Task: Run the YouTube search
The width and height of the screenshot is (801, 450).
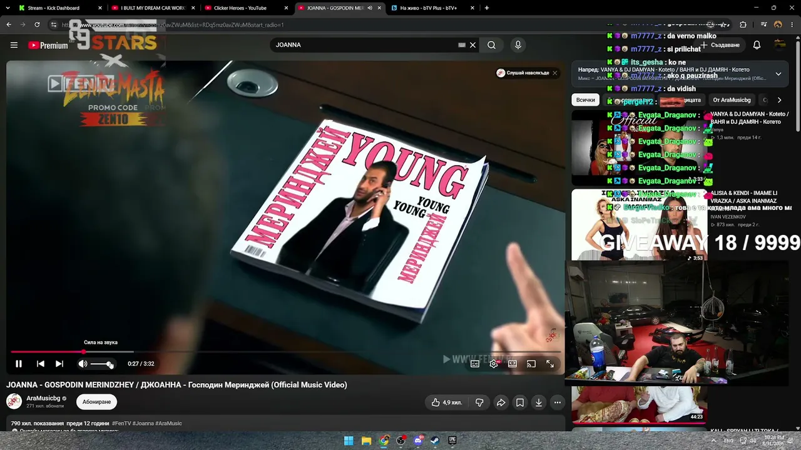Action: 492,45
